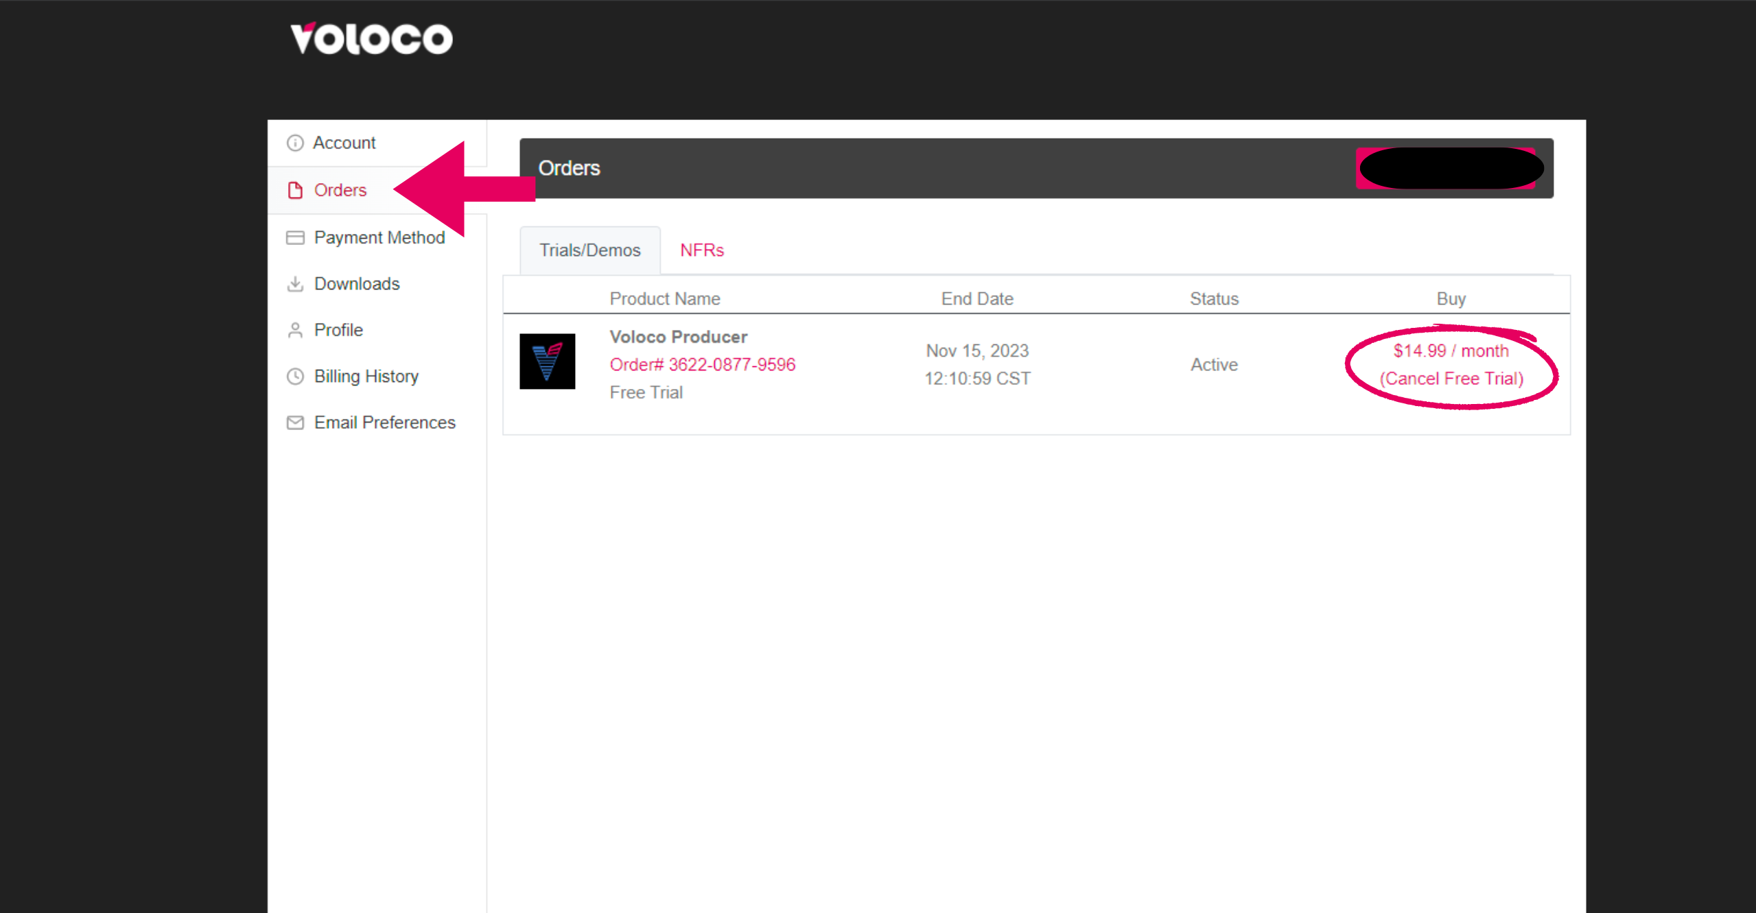This screenshot has width=1756, height=913.
Task: Click Cancel Free Trial link
Action: click(1451, 379)
